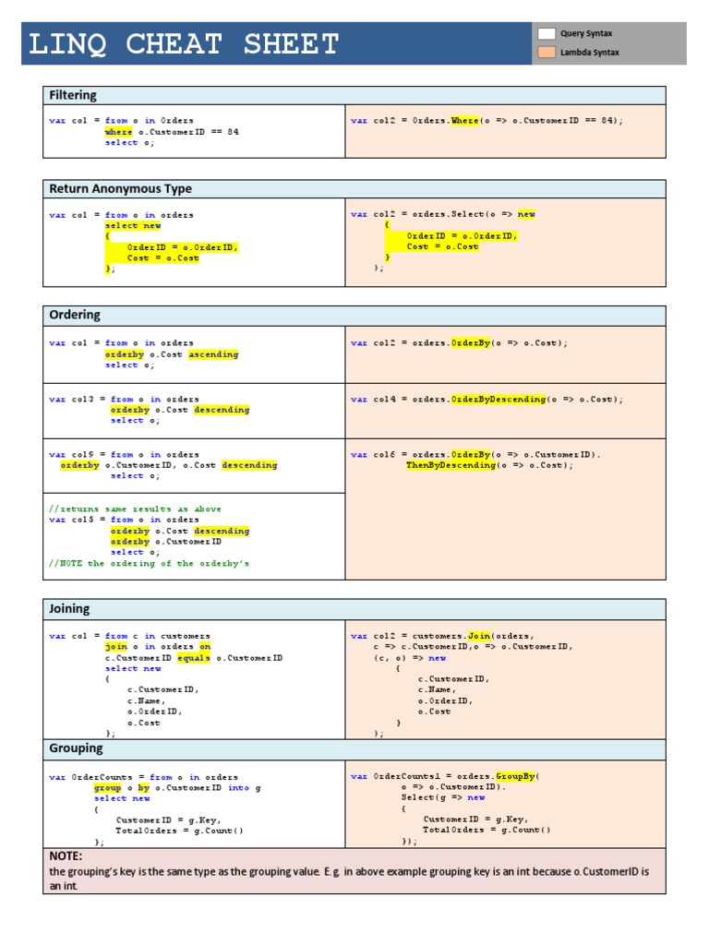The height and width of the screenshot is (945, 709).
Task: Select the Return Anonymous Type header
Action: tap(120, 188)
